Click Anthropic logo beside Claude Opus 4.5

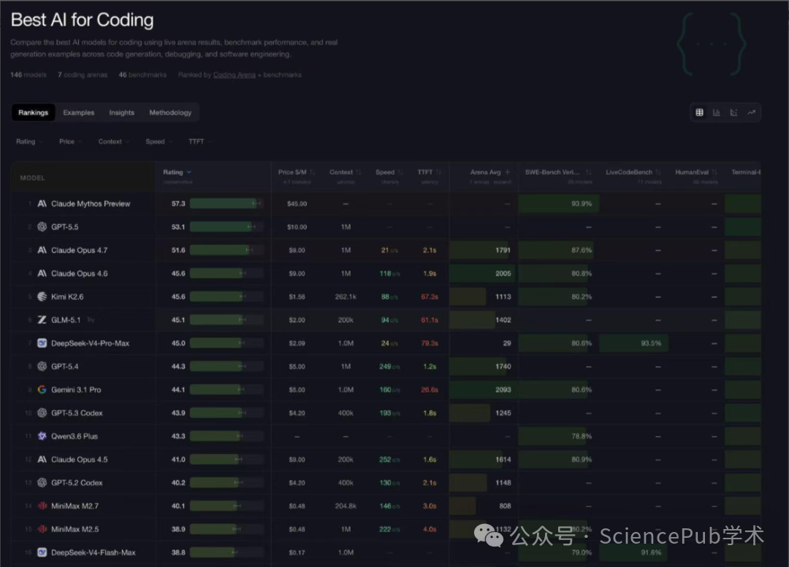(42, 460)
